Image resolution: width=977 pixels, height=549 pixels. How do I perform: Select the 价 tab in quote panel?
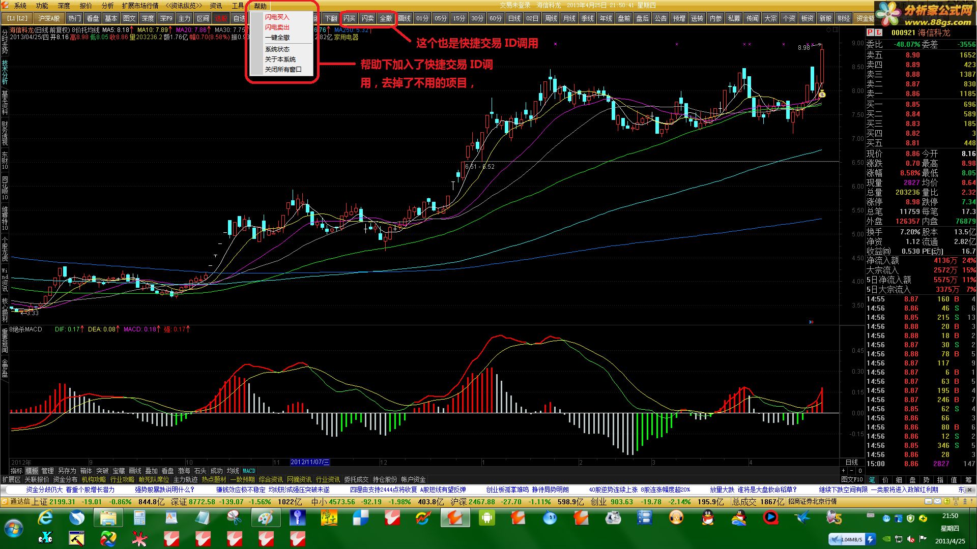coord(885,480)
